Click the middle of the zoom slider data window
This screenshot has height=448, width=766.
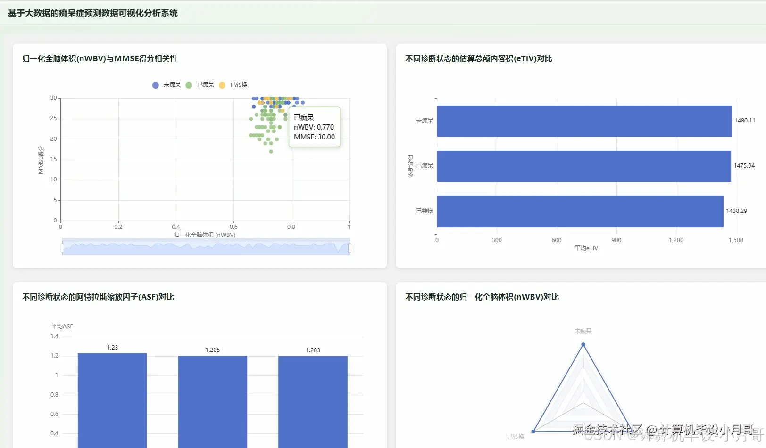click(x=206, y=248)
